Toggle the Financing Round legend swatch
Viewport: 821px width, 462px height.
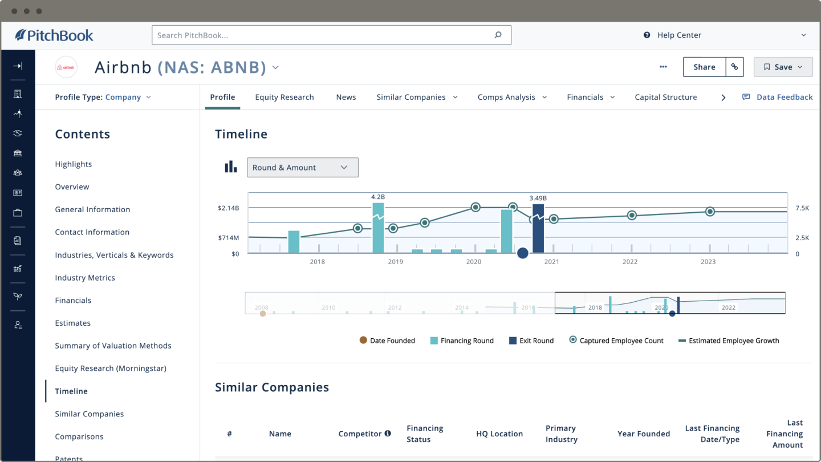[434, 341]
